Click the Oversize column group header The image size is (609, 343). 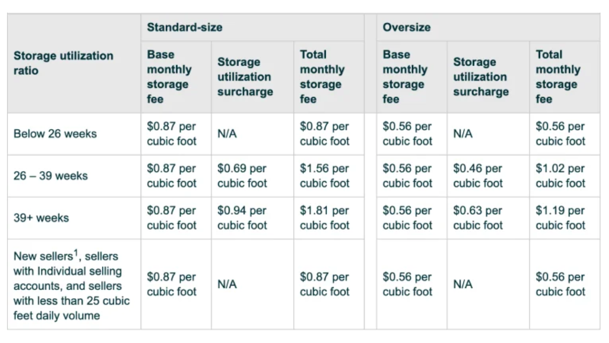click(x=406, y=27)
